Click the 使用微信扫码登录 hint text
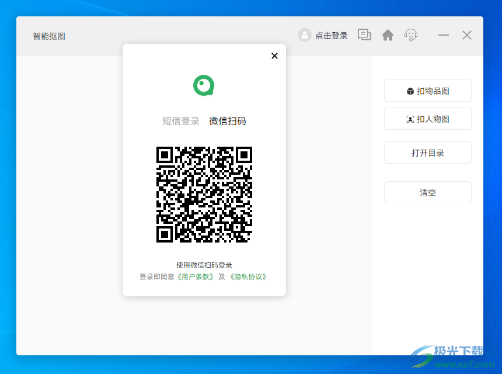Image resolution: width=502 pixels, height=374 pixels. coord(204,265)
